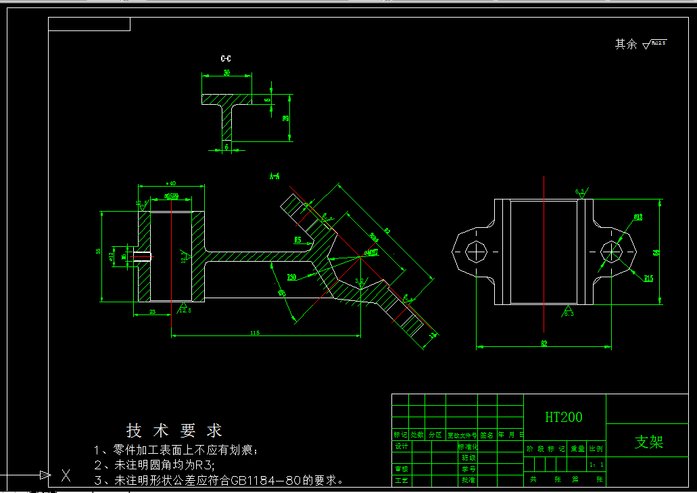Screen dimensions: 697x493
Task: Click the C-C section view label
Action: pos(224,58)
